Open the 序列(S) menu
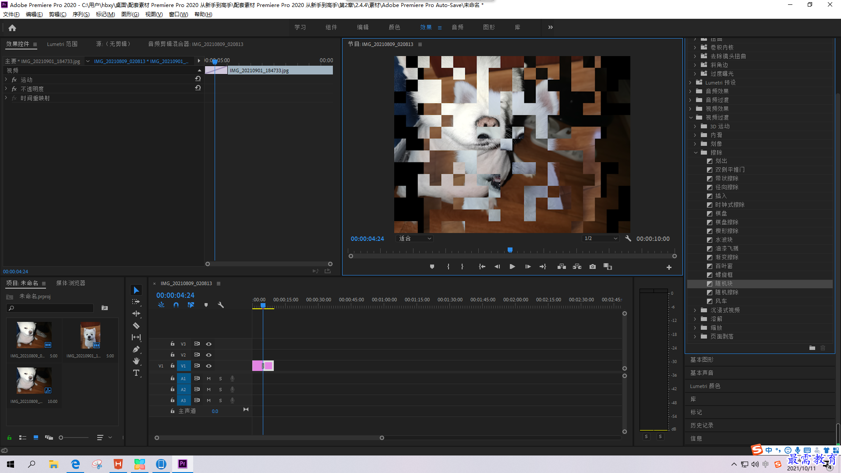Viewport: 841px width, 473px height. (x=81, y=14)
